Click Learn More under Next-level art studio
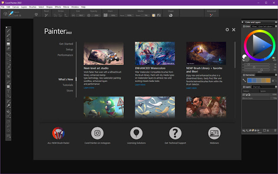The width and height of the screenshot is (278, 174). [x=89, y=88]
